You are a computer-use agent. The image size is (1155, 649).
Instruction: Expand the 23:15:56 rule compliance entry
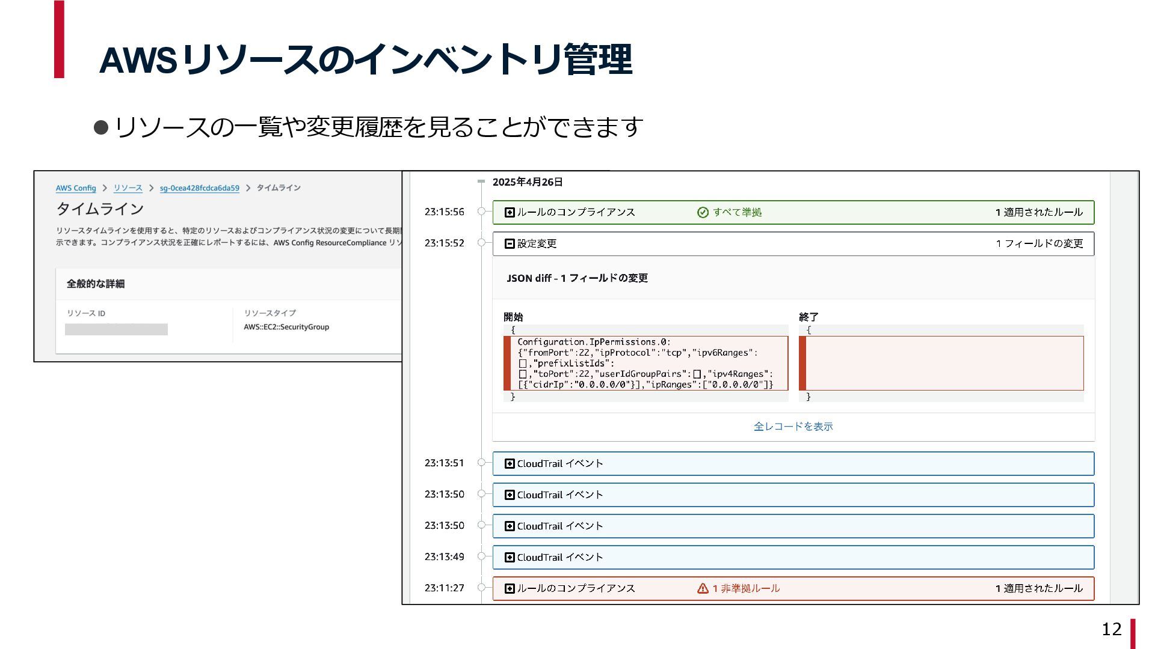510,212
